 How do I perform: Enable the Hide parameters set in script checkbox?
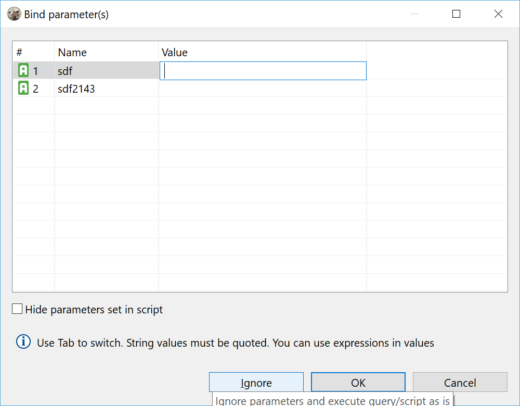click(17, 308)
